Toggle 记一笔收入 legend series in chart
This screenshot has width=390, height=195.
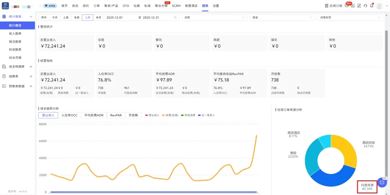coord(206,115)
